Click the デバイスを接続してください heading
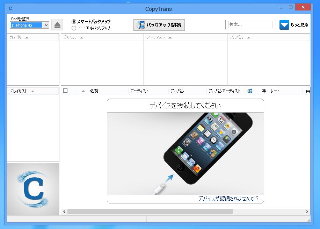Viewport: 320px width, 229px height. pyautogui.click(x=185, y=105)
